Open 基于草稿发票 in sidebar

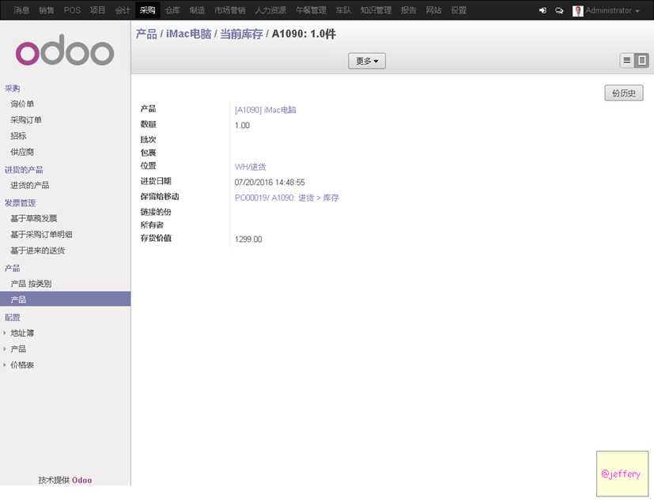coord(34,218)
